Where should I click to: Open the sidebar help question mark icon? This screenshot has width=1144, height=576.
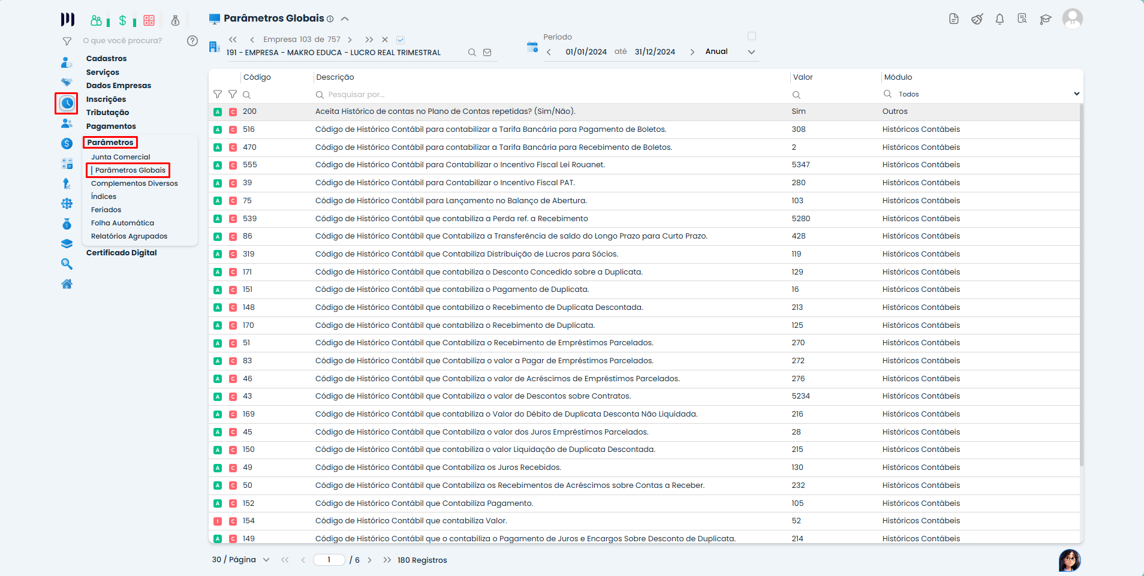192,41
